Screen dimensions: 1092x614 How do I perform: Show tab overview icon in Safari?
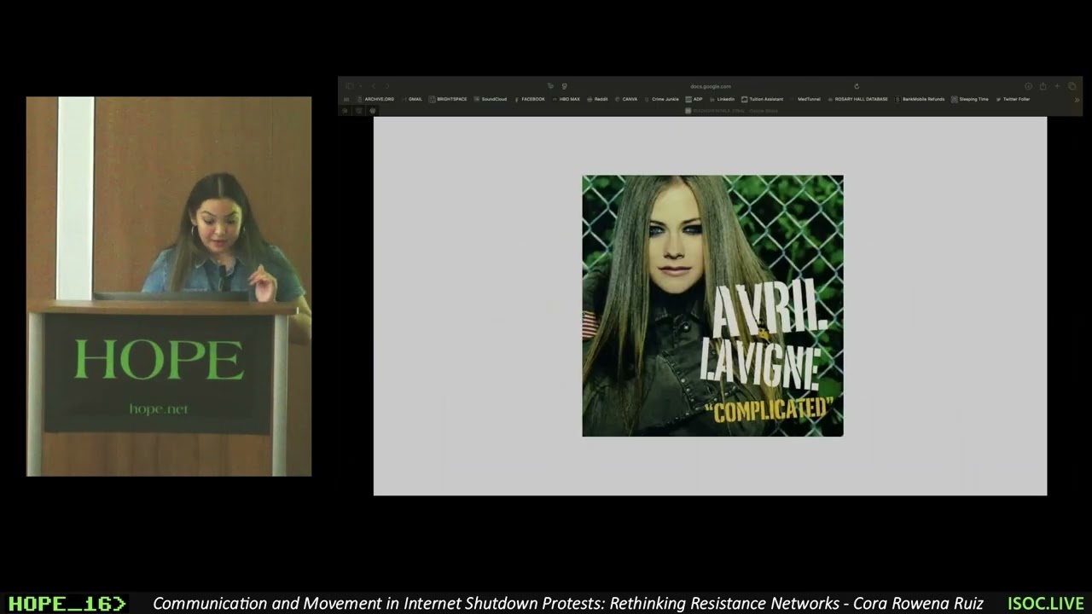click(x=1072, y=86)
